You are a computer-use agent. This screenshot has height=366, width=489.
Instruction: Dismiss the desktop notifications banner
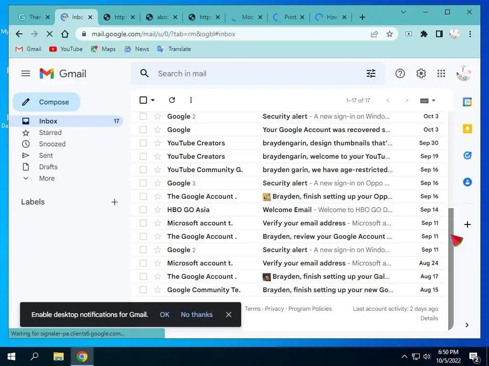tap(229, 315)
